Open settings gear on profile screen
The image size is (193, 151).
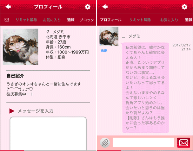[87, 7]
